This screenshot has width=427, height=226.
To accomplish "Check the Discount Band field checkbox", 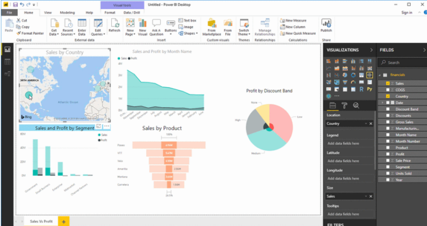I will [x=388, y=109].
